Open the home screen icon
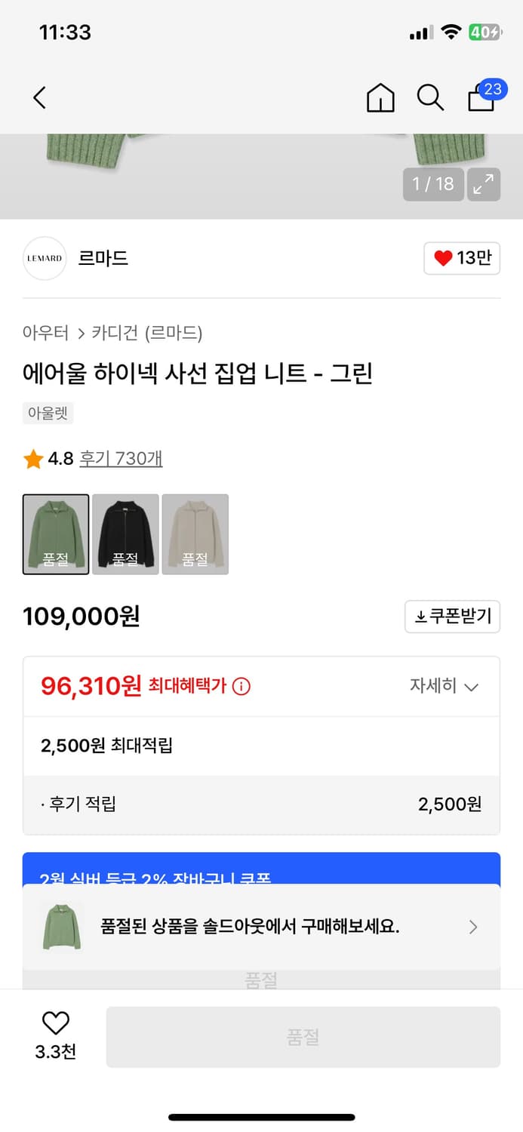 click(380, 97)
